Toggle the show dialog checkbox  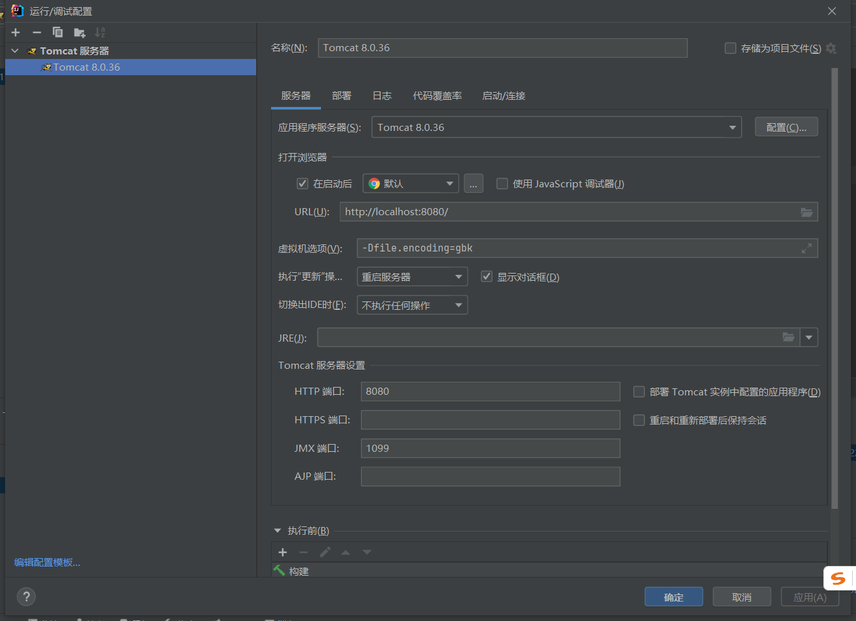pos(486,276)
